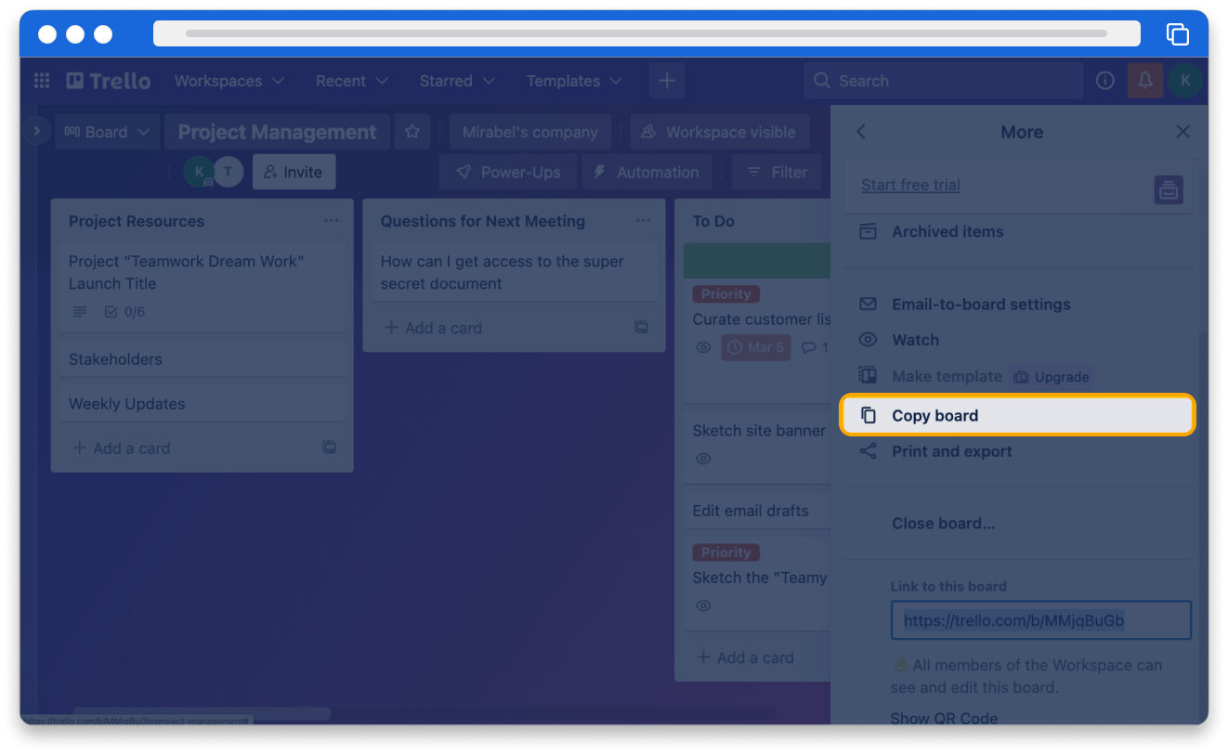
Task: Click the To Do list title
Action: coord(713,221)
